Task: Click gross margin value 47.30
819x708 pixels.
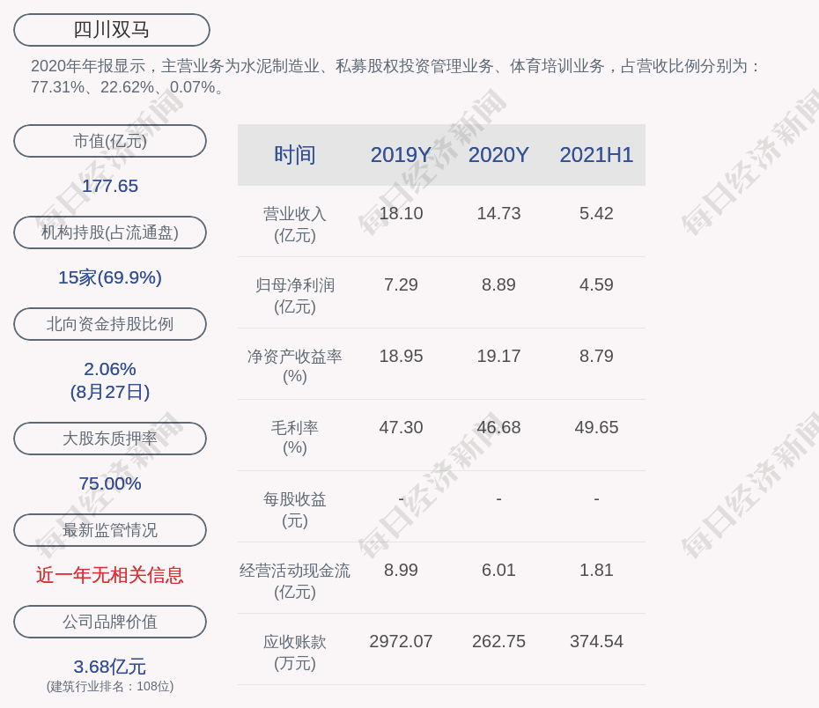Action: point(401,428)
